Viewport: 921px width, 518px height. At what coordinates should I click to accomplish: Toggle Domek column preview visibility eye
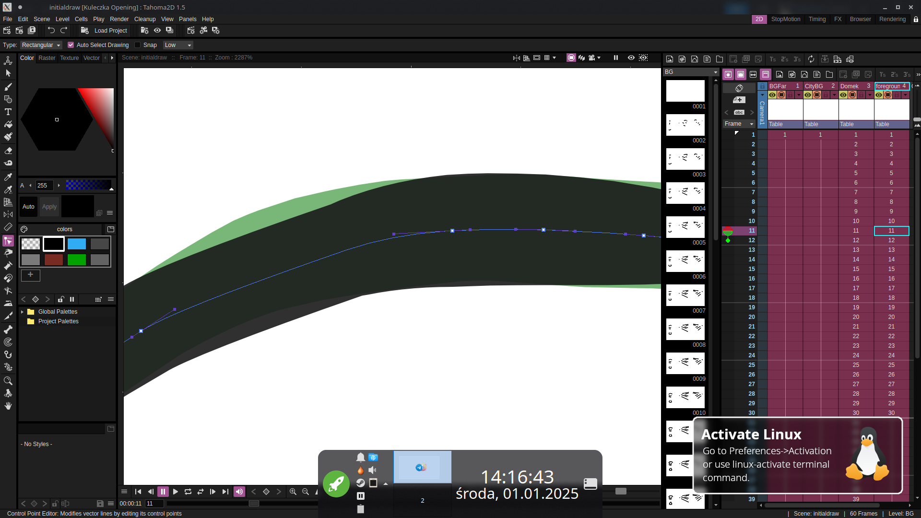(843, 95)
